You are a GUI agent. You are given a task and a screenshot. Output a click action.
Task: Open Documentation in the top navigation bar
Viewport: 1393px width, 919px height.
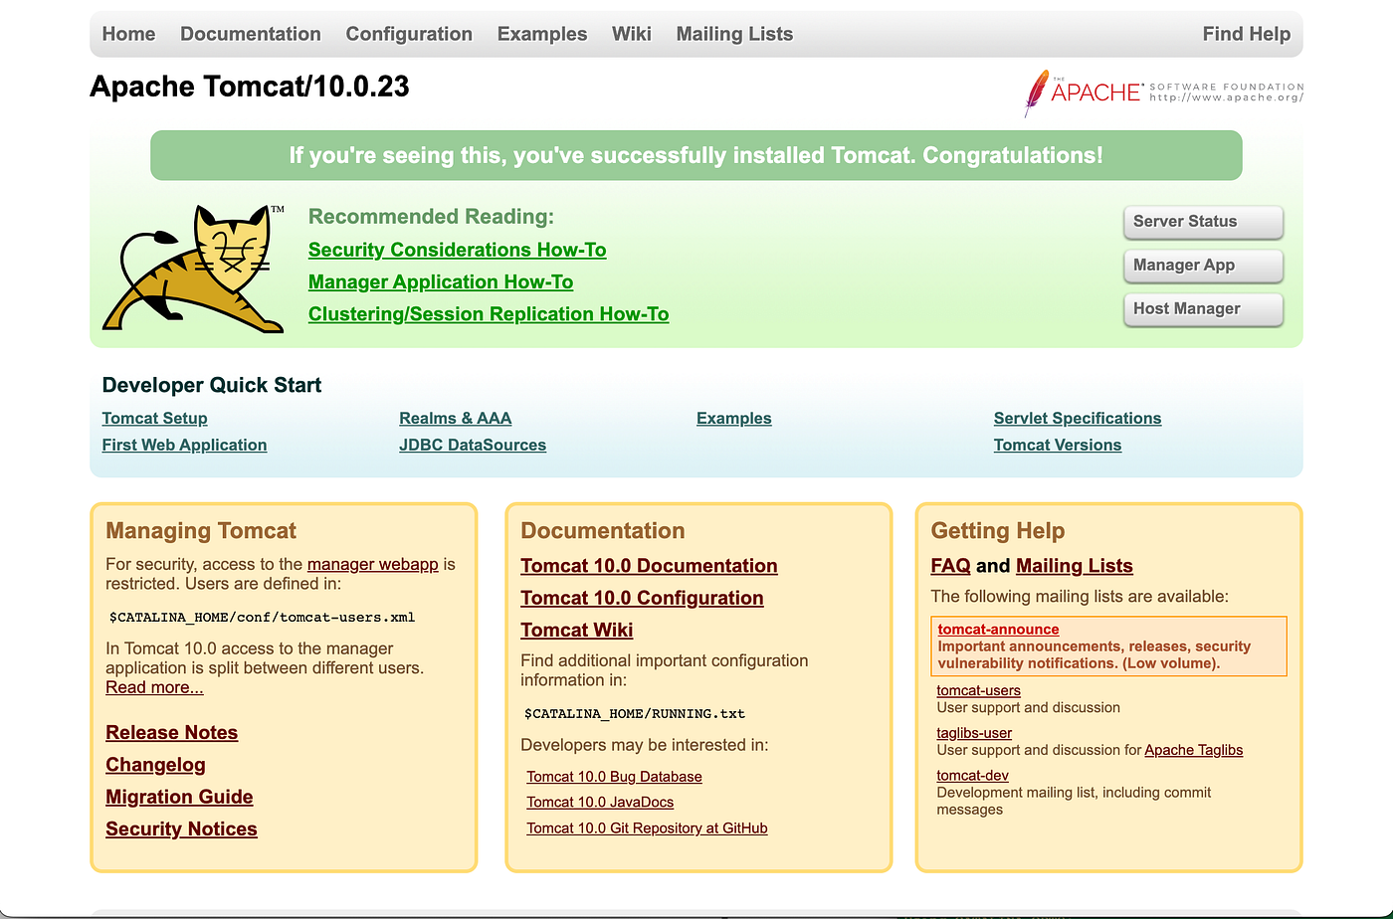click(251, 34)
